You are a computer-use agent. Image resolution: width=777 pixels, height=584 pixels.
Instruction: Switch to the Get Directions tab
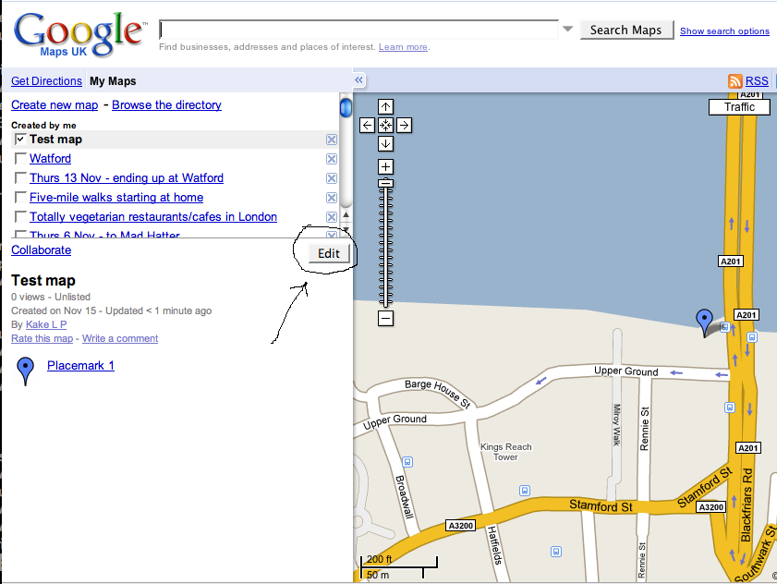tap(46, 81)
